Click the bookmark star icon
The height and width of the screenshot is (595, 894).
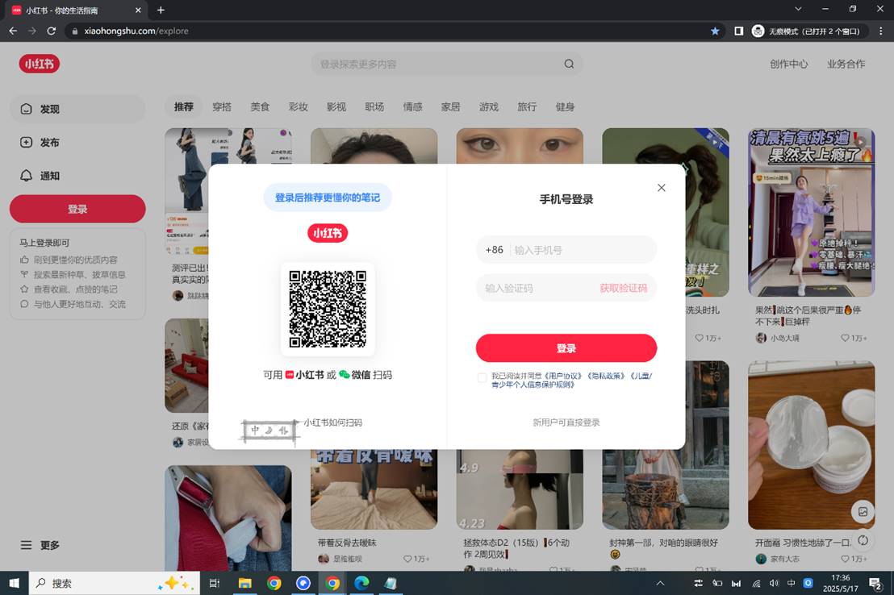[715, 31]
